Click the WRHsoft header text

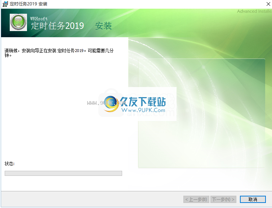39,19
